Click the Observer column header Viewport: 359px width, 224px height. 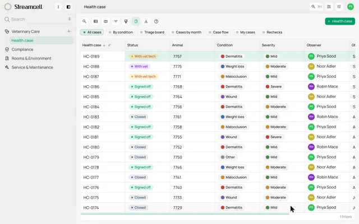(326, 45)
